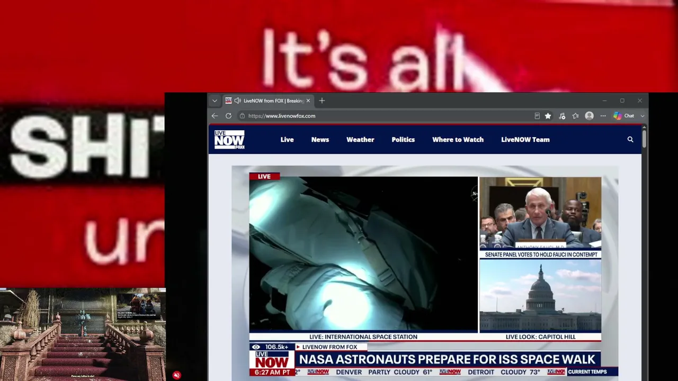Click the '6:27 AM PT' time stamp
This screenshot has height=381, width=678.
tap(272, 373)
